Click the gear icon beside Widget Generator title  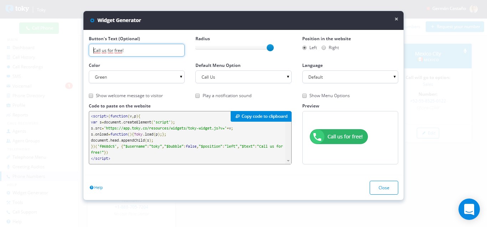(x=92, y=20)
